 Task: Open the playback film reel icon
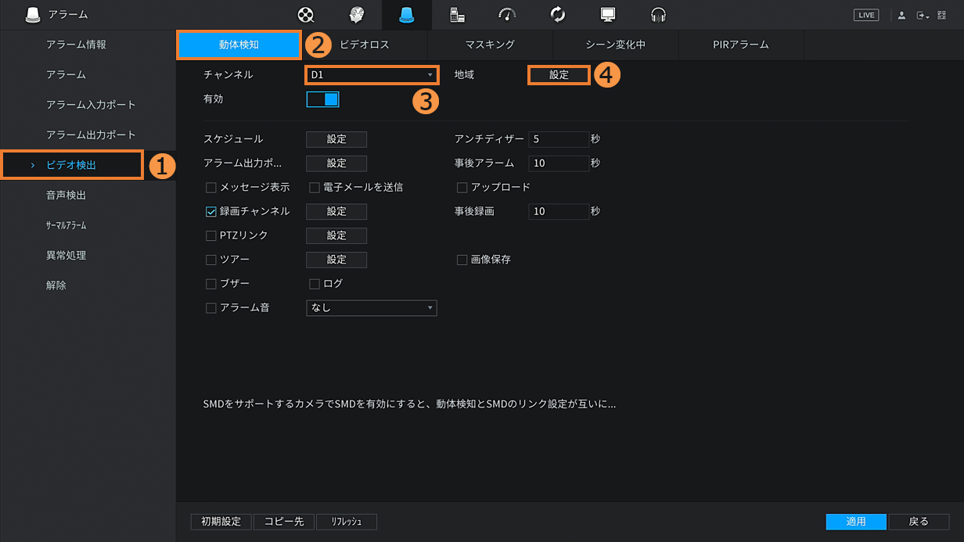tap(306, 15)
